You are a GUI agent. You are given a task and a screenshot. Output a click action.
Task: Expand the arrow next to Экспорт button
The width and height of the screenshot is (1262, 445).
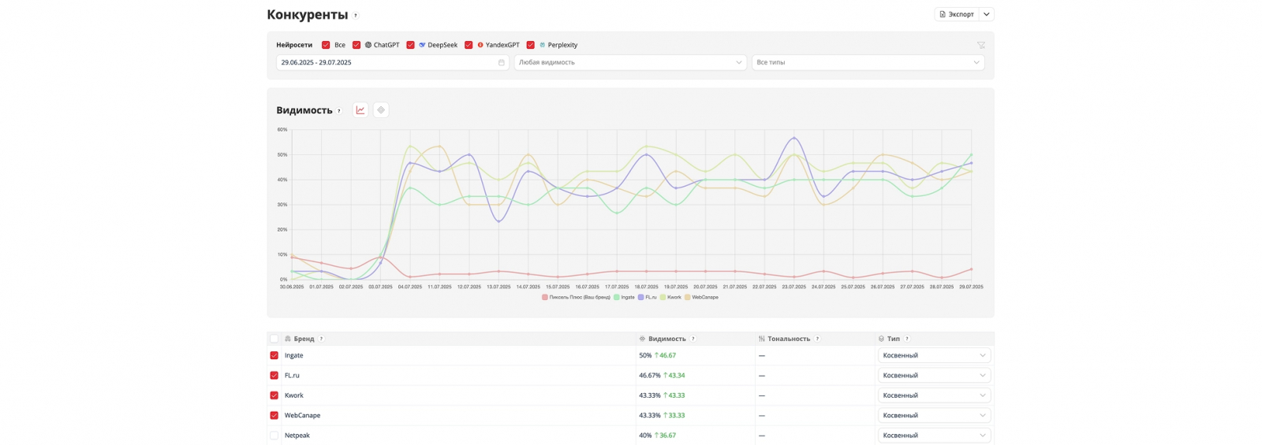click(x=987, y=14)
